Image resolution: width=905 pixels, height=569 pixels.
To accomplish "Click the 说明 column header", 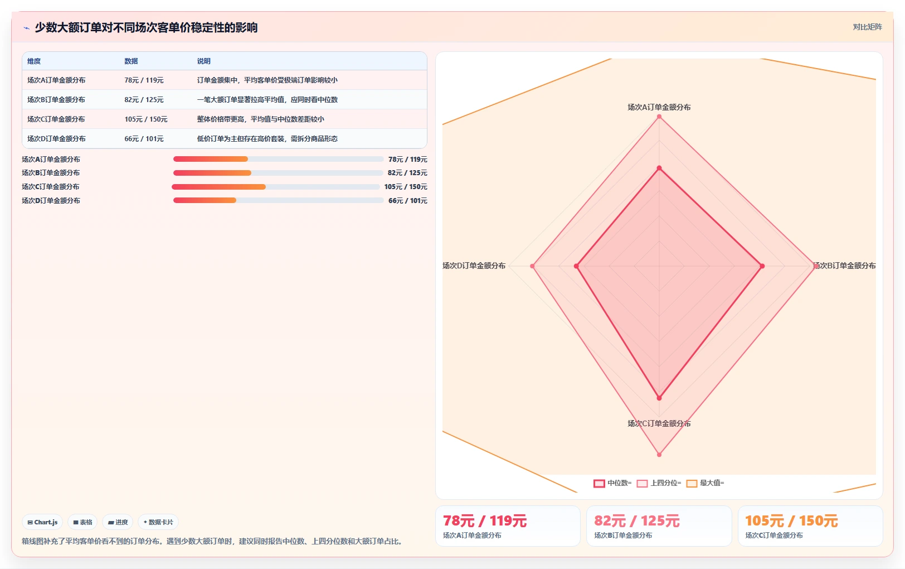I will pyautogui.click(x=203, y=61).
